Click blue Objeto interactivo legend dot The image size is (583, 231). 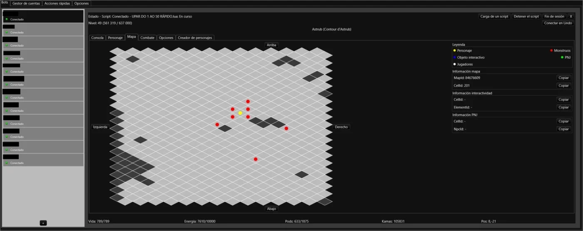(455, 57)
